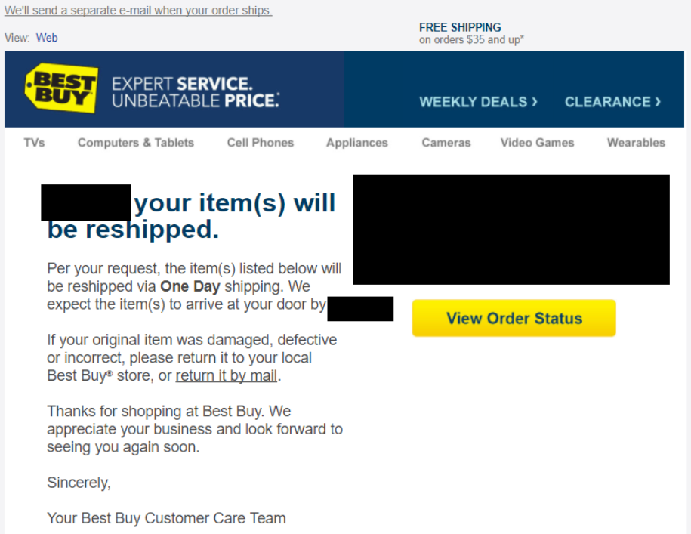Click the Clearance chevron arrow
The height and width of the screenshot is (534, 691).
point(658,102)
